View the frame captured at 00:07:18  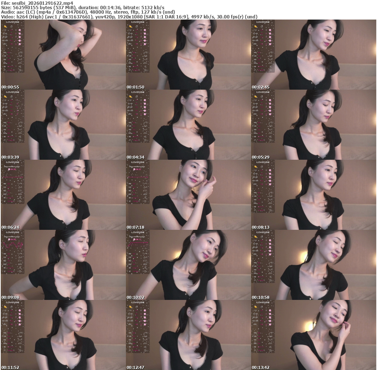188,195
